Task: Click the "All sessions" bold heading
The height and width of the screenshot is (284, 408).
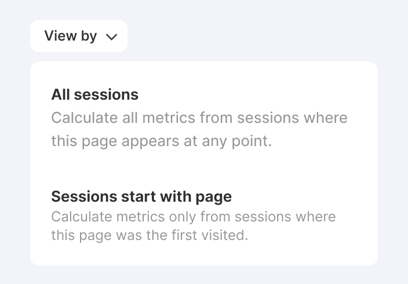Action: (94, 94)
